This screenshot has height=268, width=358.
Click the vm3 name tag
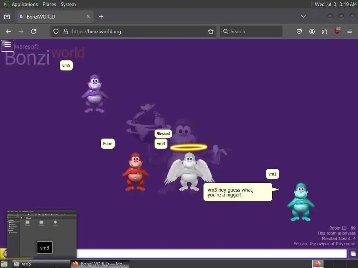click(x=161, y=143)
